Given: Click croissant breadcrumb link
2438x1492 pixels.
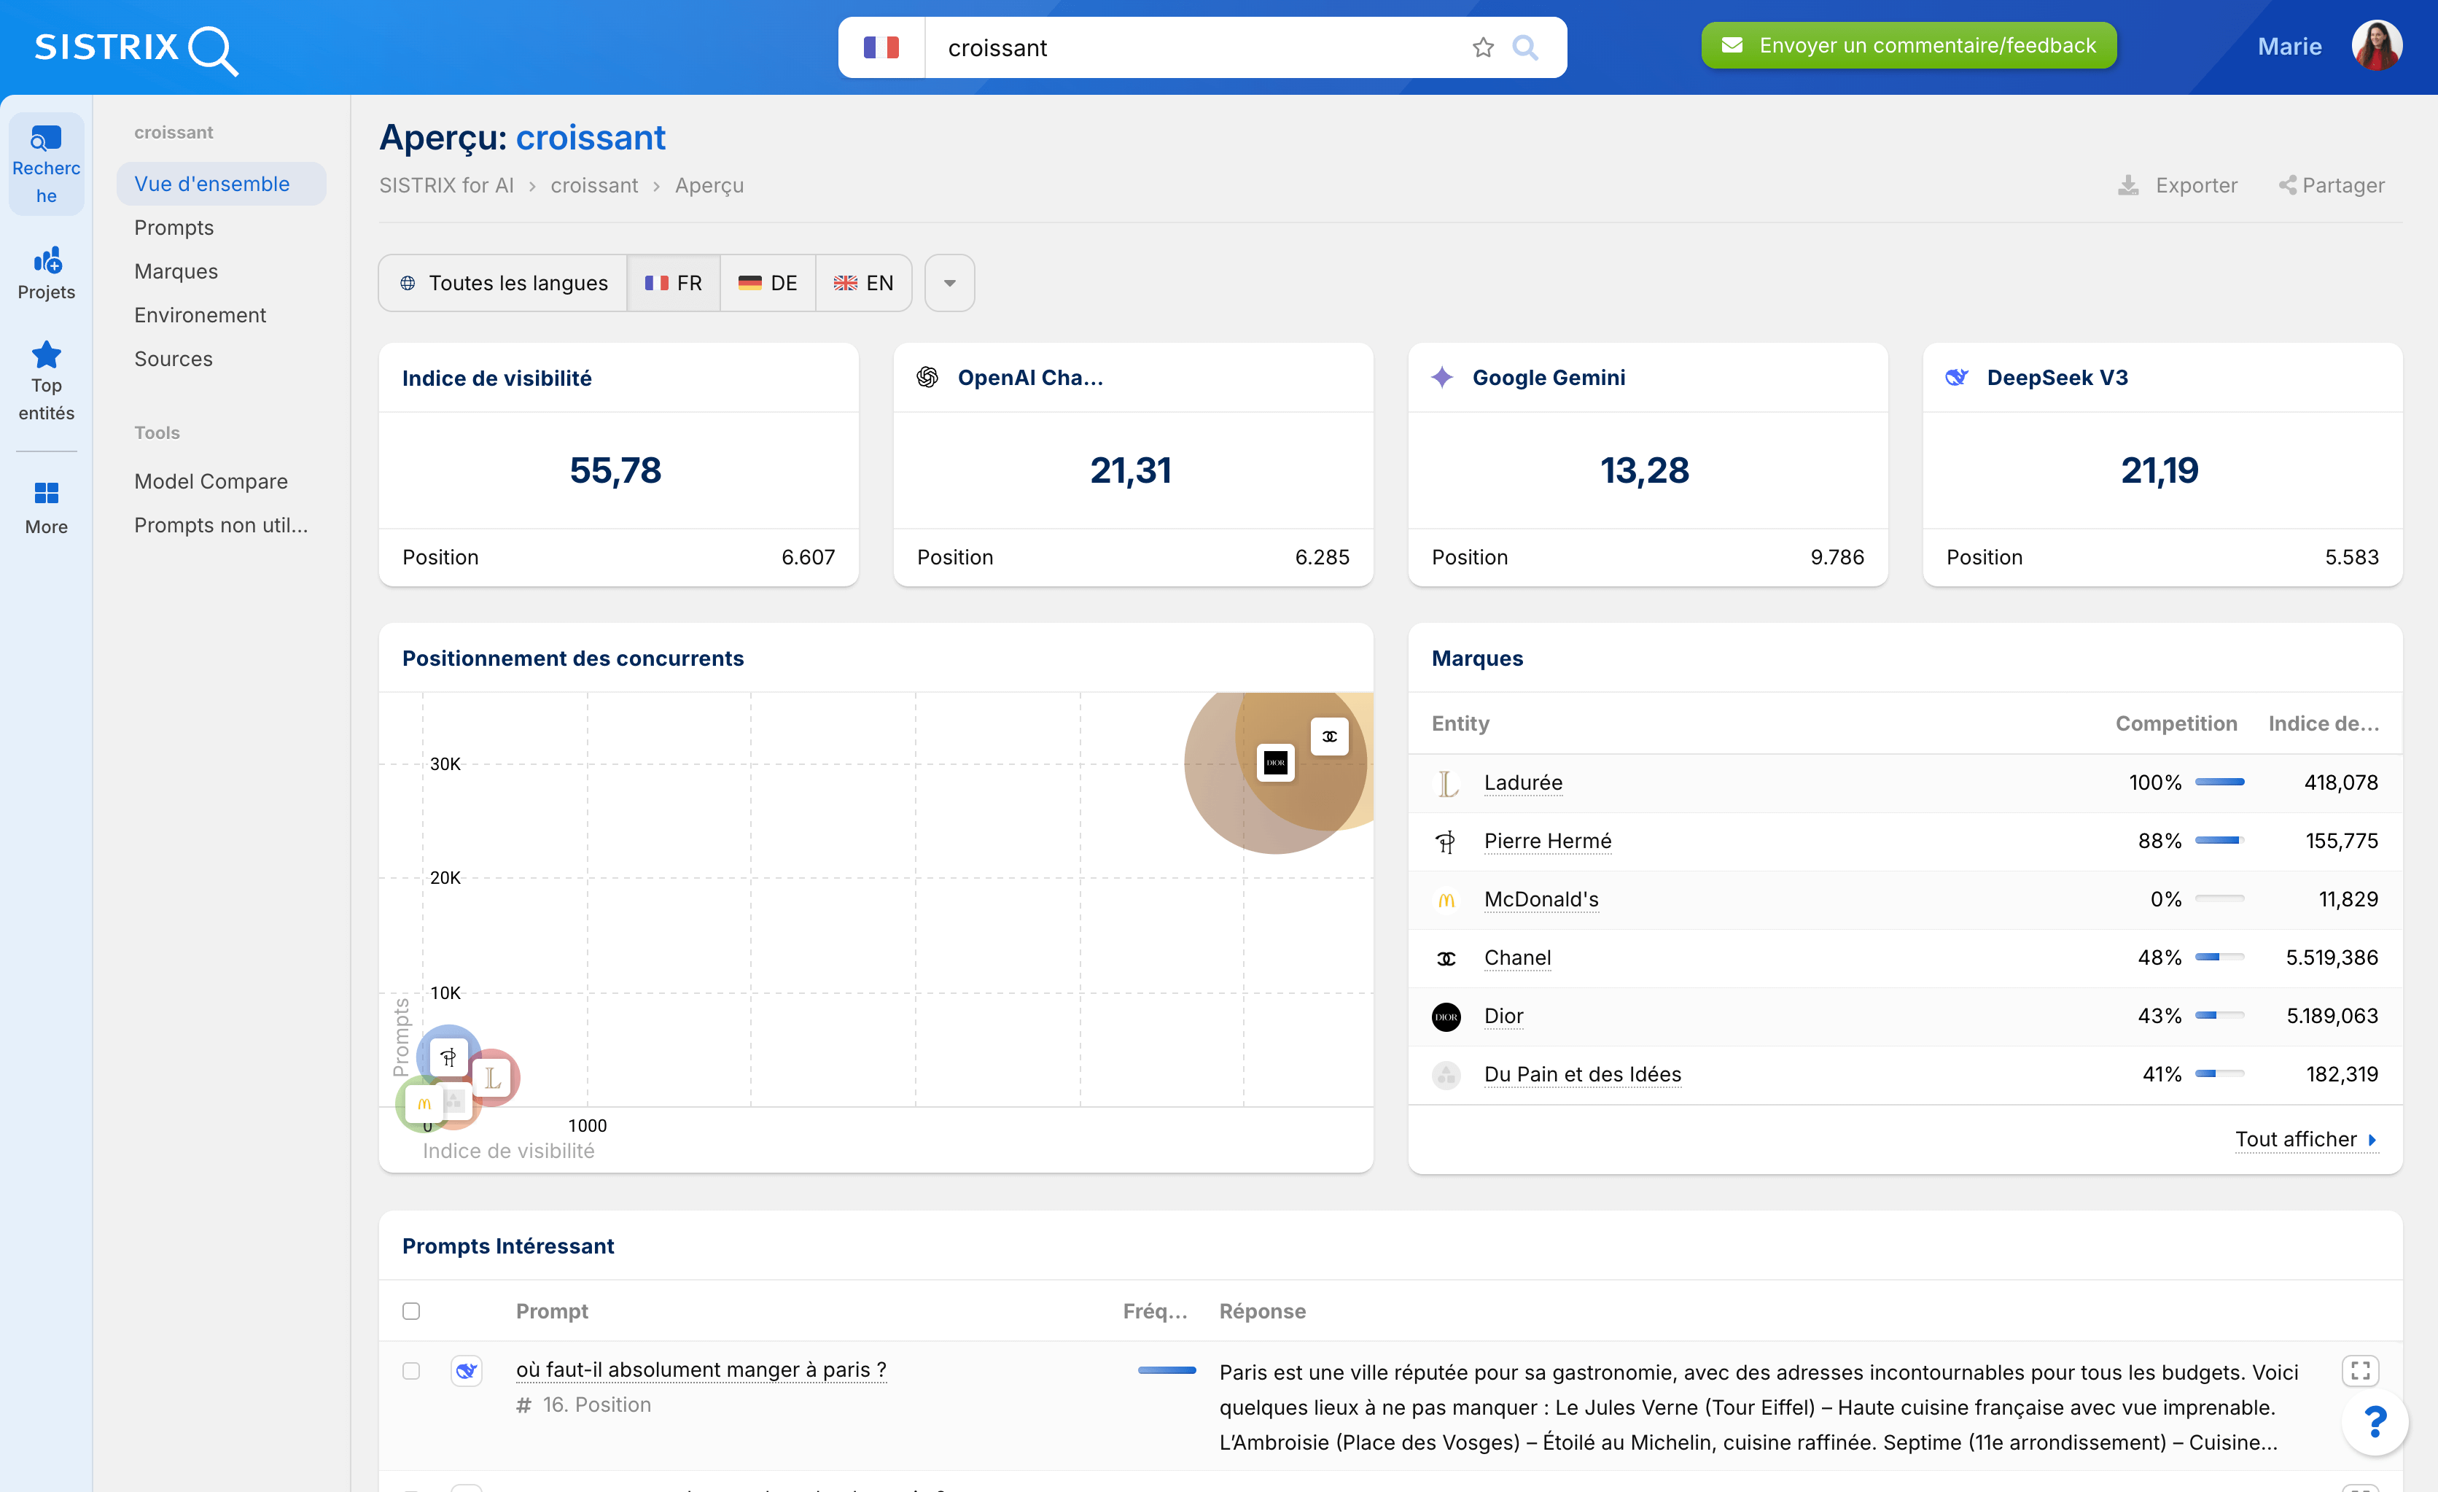Looking at the screenshot, I should click(593, 185).
